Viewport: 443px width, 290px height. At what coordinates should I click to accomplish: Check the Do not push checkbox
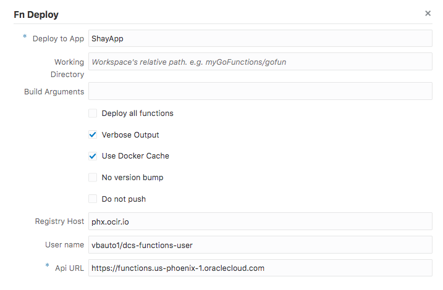pyautogui.click(x=93, y=199)
